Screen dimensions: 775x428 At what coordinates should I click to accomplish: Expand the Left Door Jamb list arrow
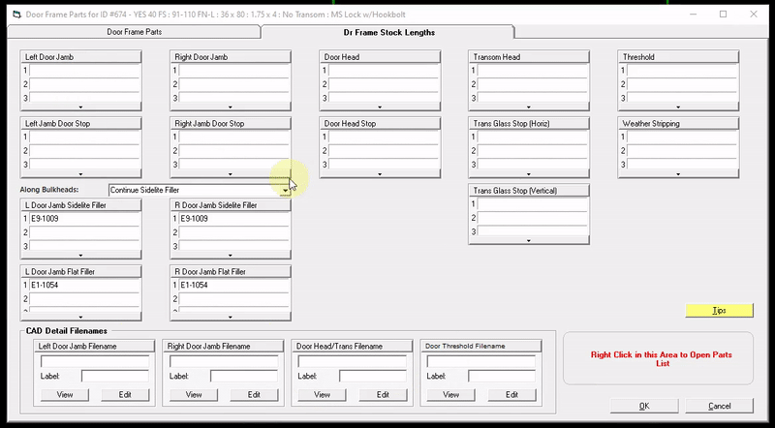click(80, 107)
